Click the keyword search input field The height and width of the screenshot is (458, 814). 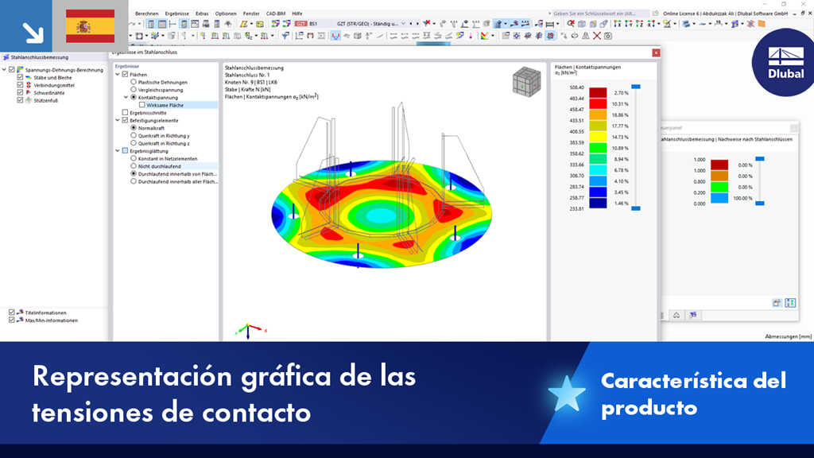[x=596, y=14]
